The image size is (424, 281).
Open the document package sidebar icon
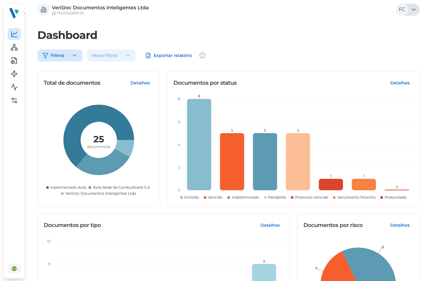point(14,61)
